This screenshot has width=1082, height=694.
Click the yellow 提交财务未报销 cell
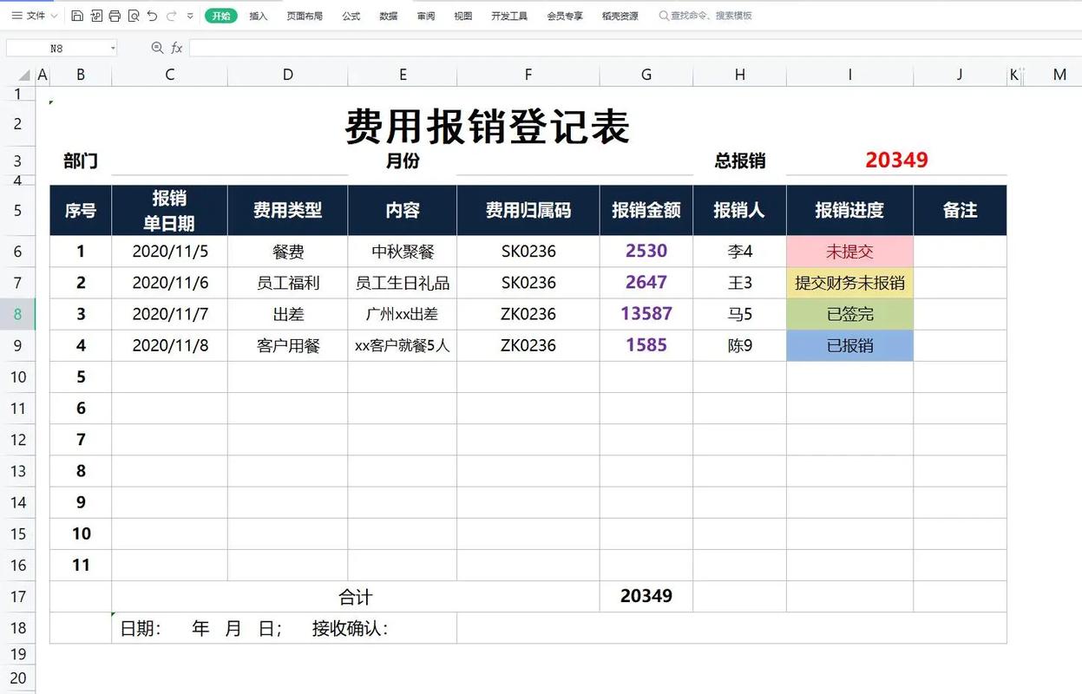pyautogui.click(x=849, y=283)
